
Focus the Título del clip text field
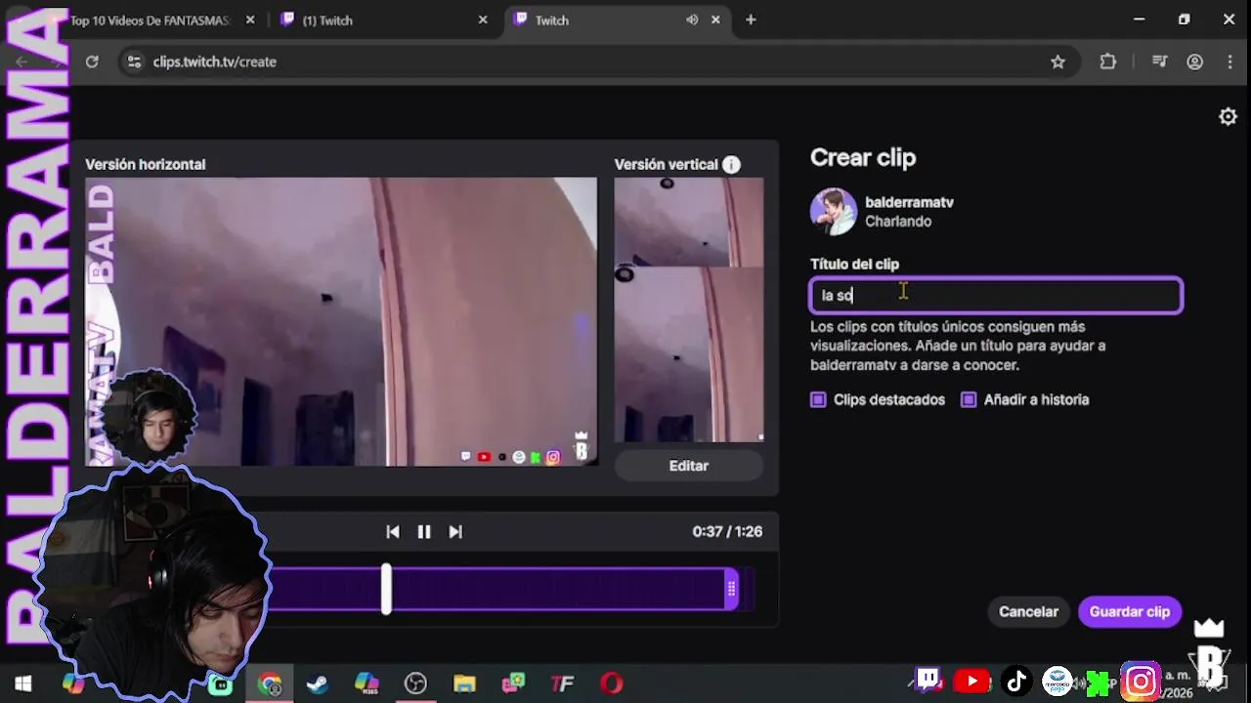click(x=996, y=295)
